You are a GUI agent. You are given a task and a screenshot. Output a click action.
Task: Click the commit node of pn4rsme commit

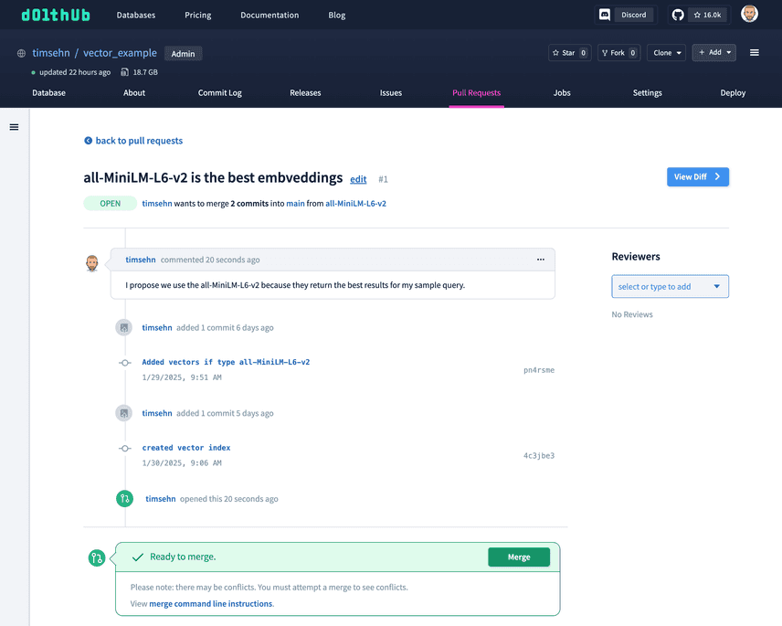click(124, 363)
